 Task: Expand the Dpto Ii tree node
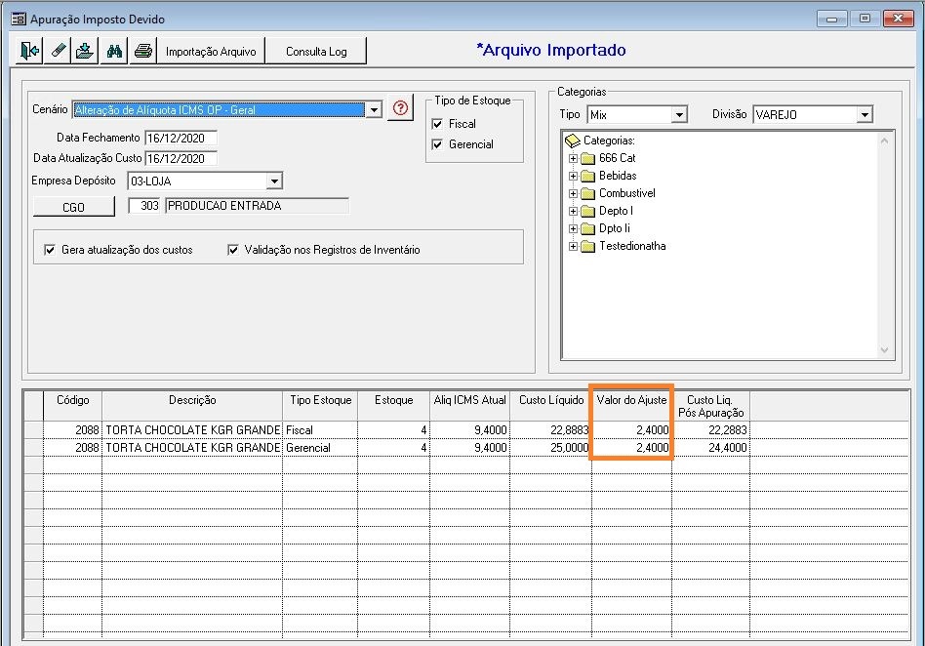pyautogui.click(x=573, y=228)
